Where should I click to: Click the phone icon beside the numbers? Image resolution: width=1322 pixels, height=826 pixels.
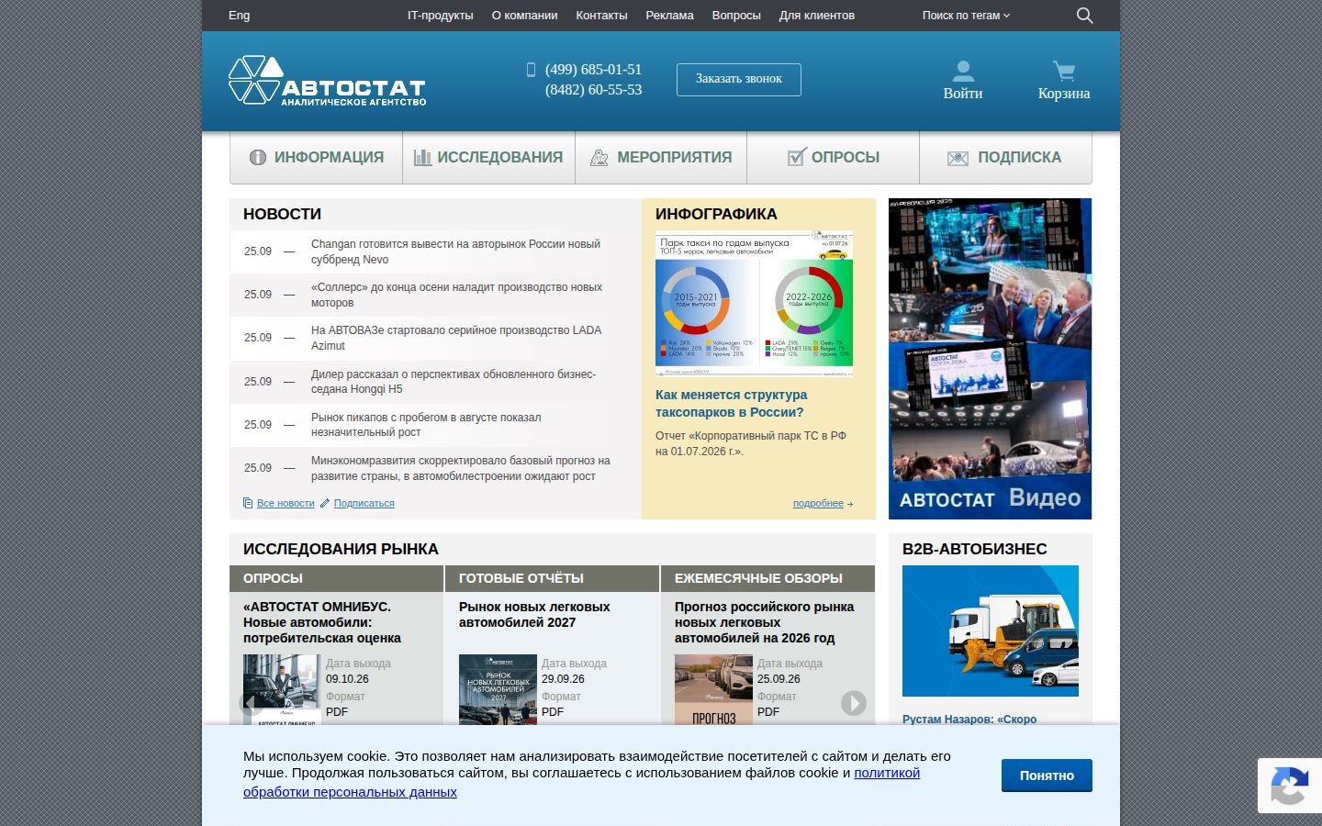(x=531, y=70)
